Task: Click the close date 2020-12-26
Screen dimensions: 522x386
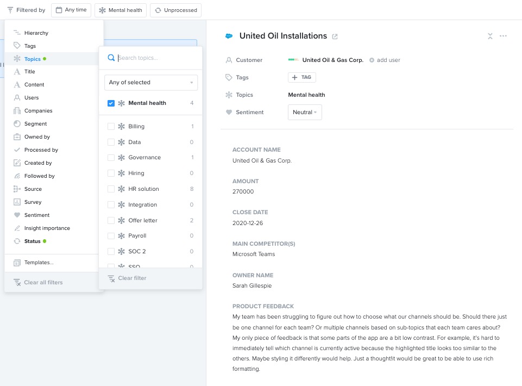Action: 248,223
